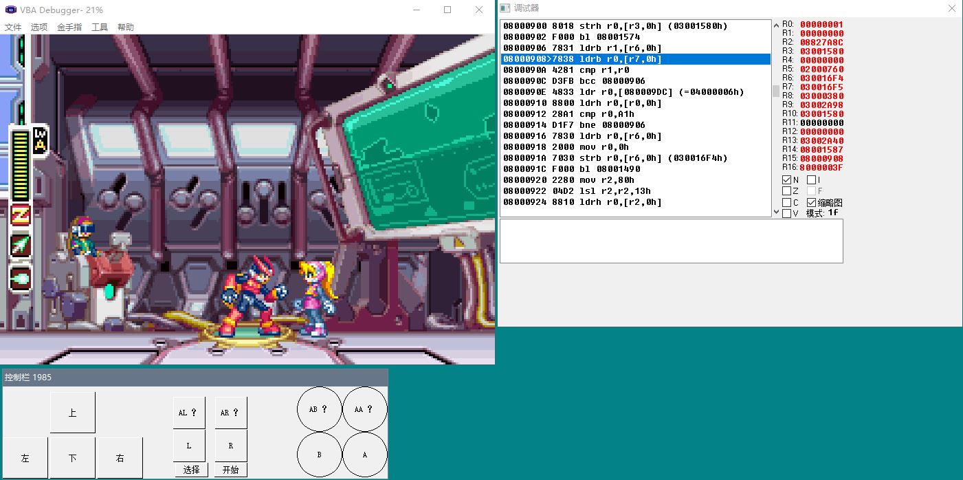Open the 工具 menu

click(x=100, y=27)
